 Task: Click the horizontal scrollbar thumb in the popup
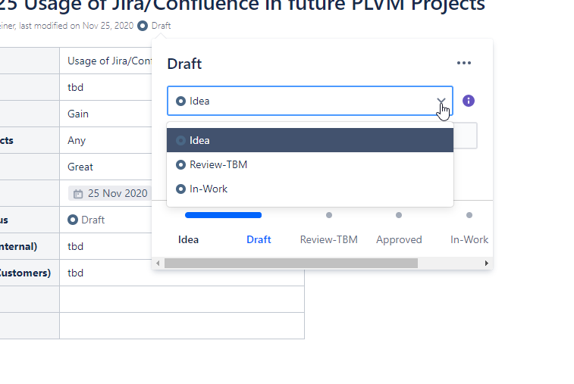291,264
